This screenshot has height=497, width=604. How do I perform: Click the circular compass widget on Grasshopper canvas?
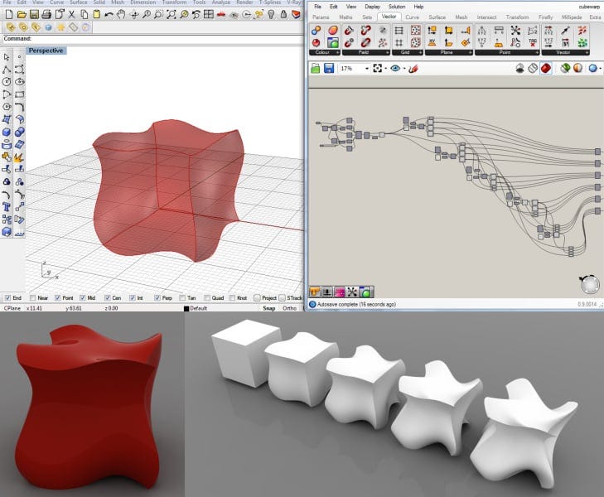[x=590, y=284]
